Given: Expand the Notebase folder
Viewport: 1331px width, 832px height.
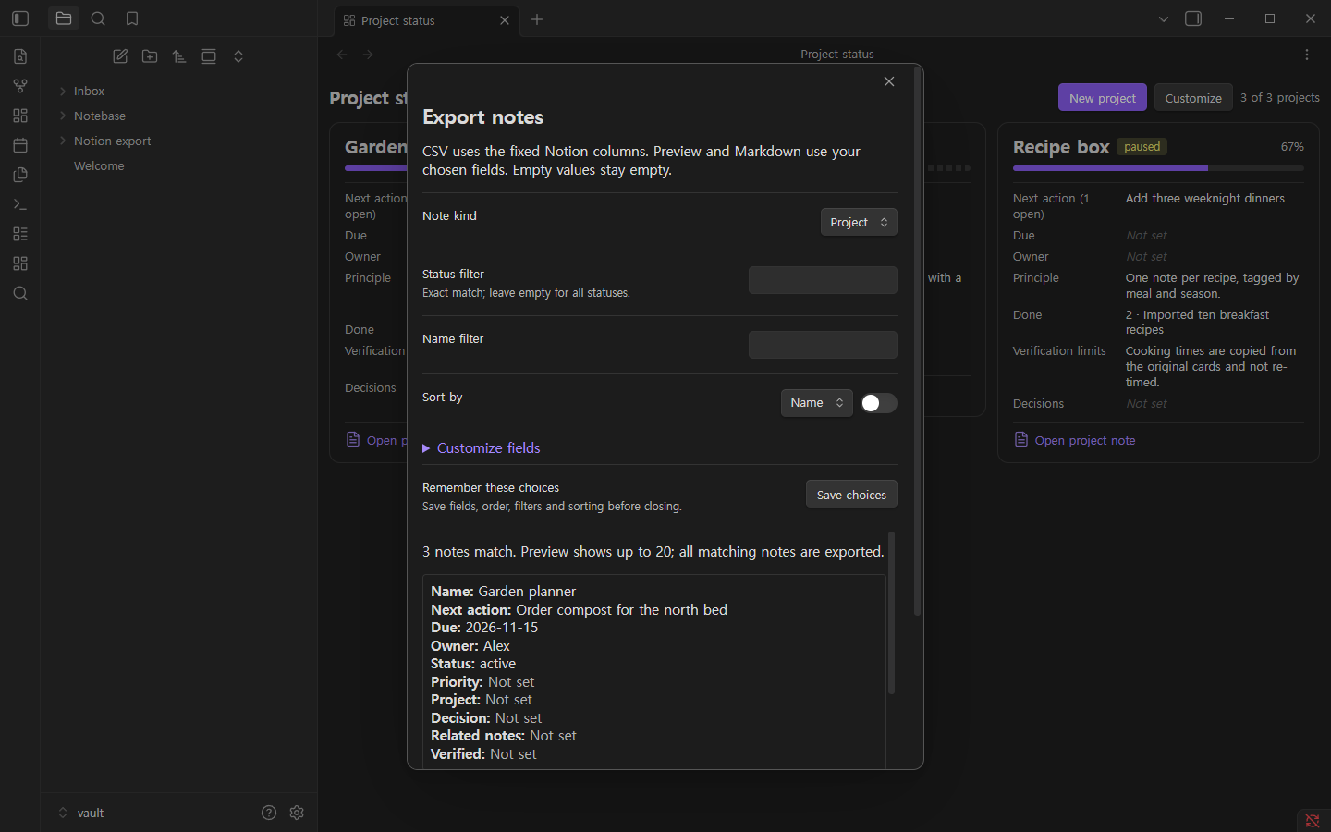Looking at the screenshot, I should point(100,116).
